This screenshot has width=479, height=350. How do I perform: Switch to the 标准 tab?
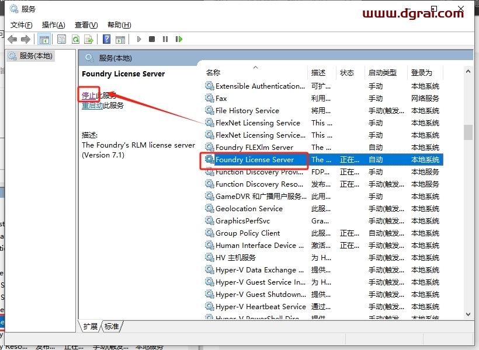(111, 326)
